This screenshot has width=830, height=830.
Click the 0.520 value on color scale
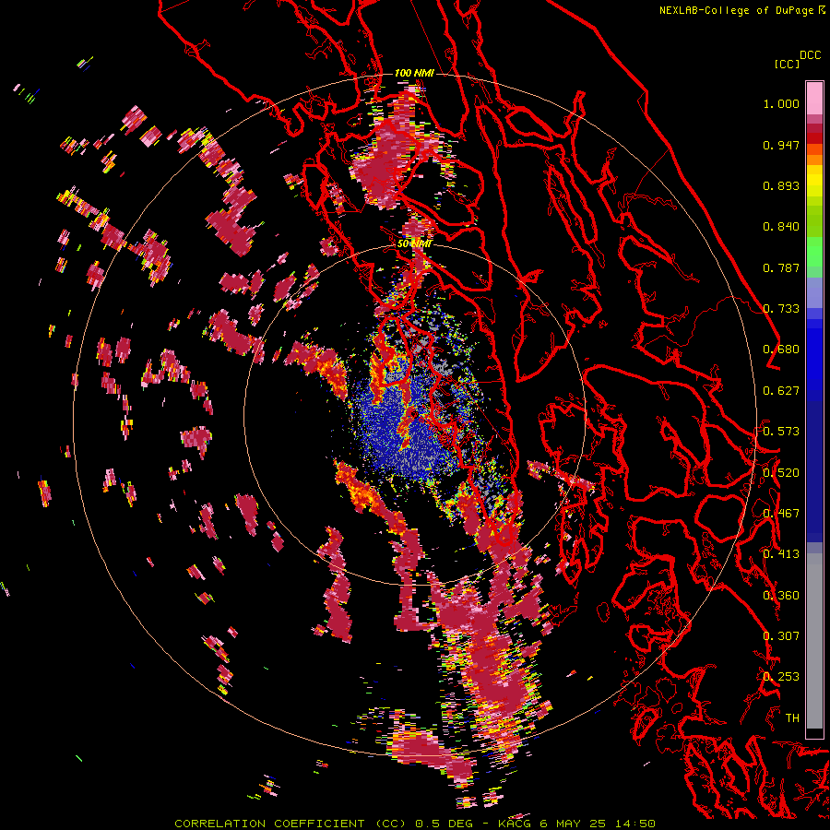[x=781, y=473]
